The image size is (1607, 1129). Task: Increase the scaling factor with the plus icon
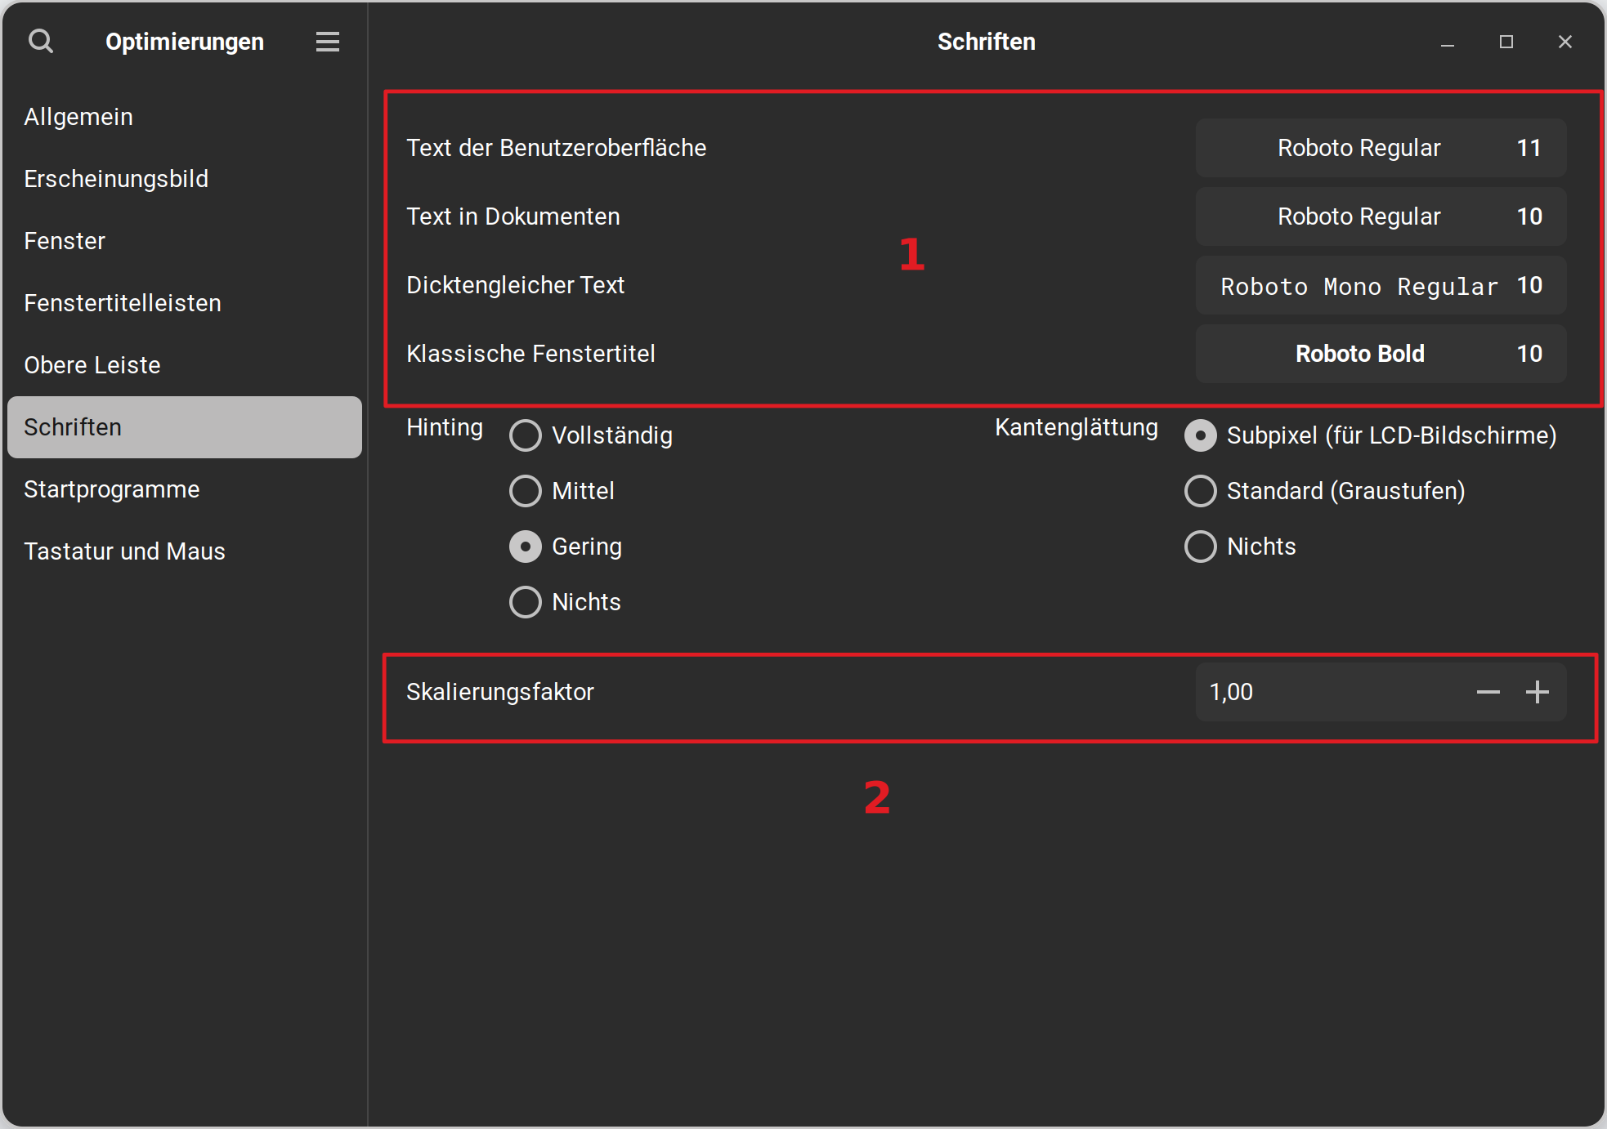click(x=1537, y=692)
